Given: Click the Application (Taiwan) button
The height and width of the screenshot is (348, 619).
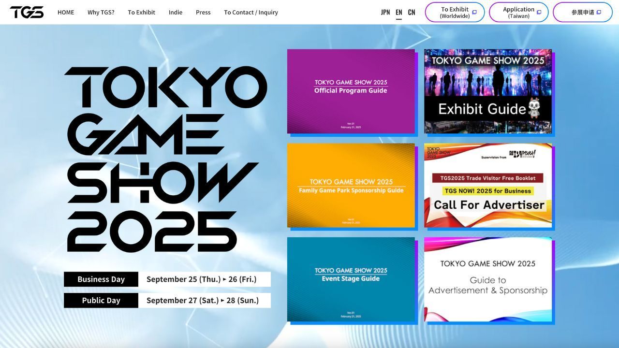Looking at the screenshot, I should 518,12.
